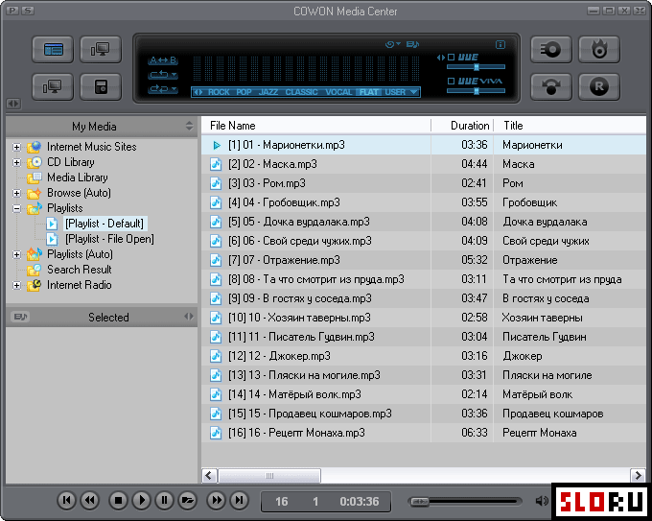Select the Search Result tree item

tap(79, 270)
